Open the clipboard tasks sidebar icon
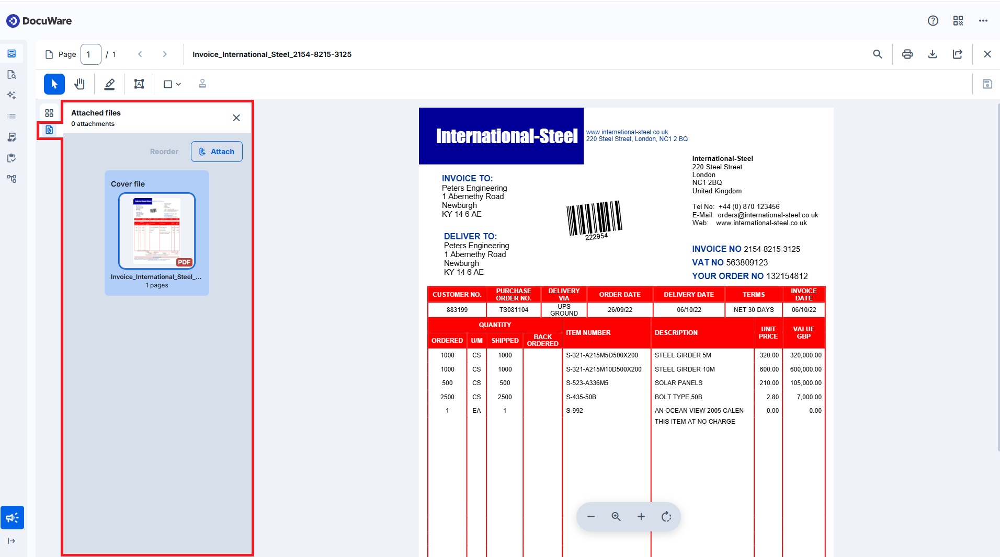1000x557 pixels. (12, 158)
